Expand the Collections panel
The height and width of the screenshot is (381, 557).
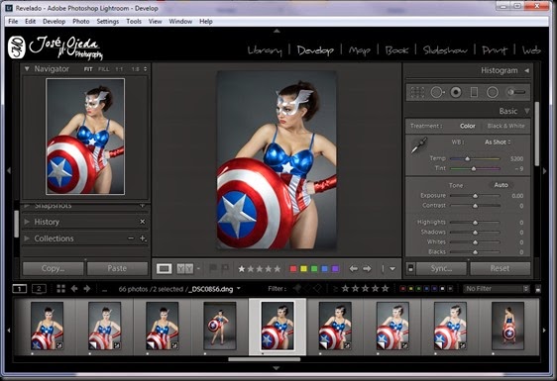(27, 238)
